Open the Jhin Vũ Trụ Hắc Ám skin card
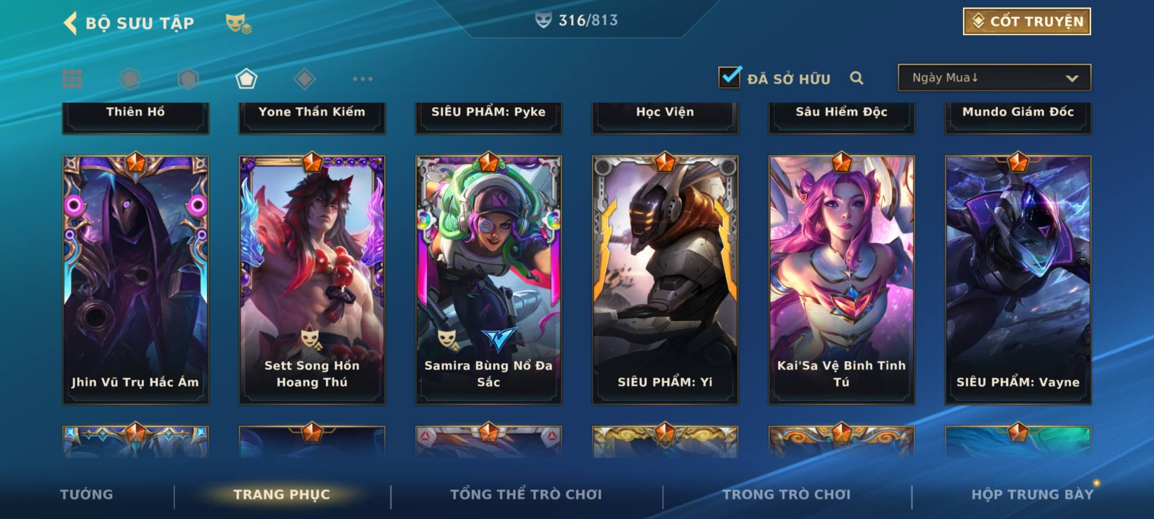 pyautogui.click(x=136, y=280)
